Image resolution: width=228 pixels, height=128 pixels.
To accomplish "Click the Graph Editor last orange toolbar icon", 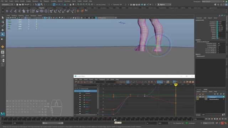I will click(193, 82).
